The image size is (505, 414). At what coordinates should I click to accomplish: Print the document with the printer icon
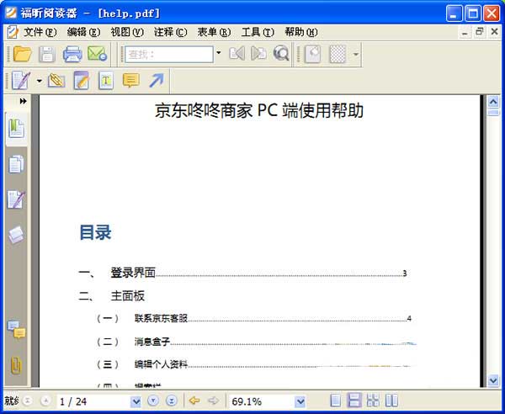click(72, 54)
